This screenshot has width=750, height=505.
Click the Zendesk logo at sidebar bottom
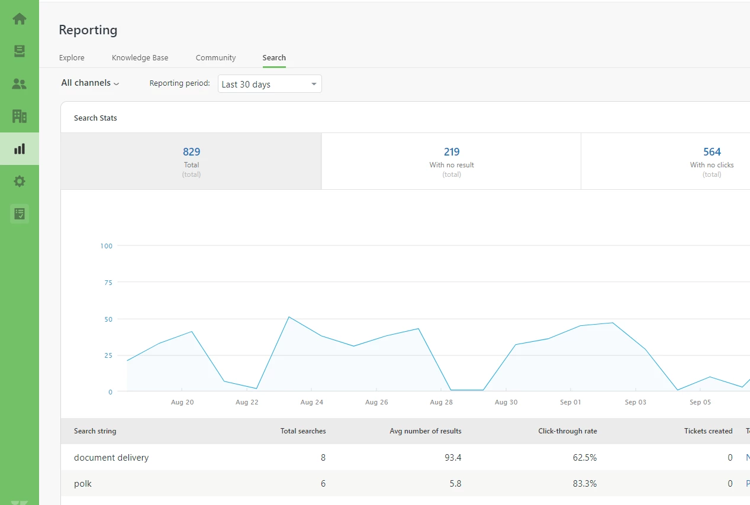[x=20, y=503]
